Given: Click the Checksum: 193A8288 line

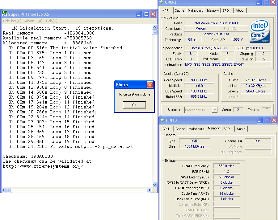Looking at the screenshot, I should [28, 156].
